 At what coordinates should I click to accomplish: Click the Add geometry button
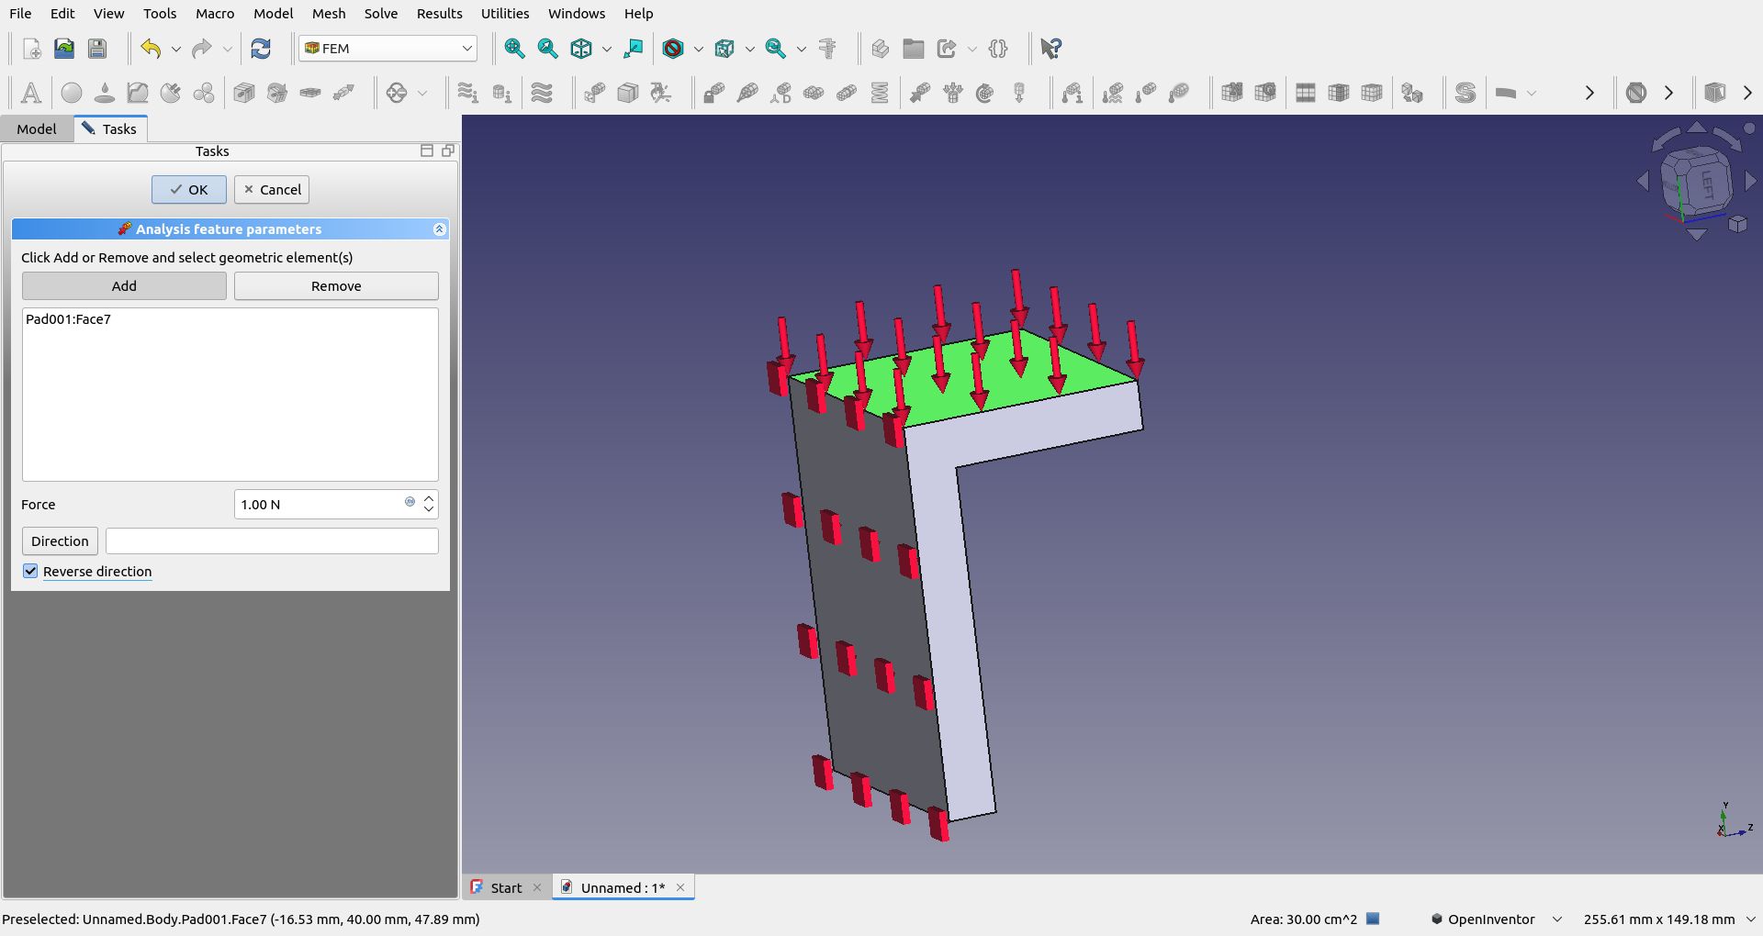coord(124,285)
